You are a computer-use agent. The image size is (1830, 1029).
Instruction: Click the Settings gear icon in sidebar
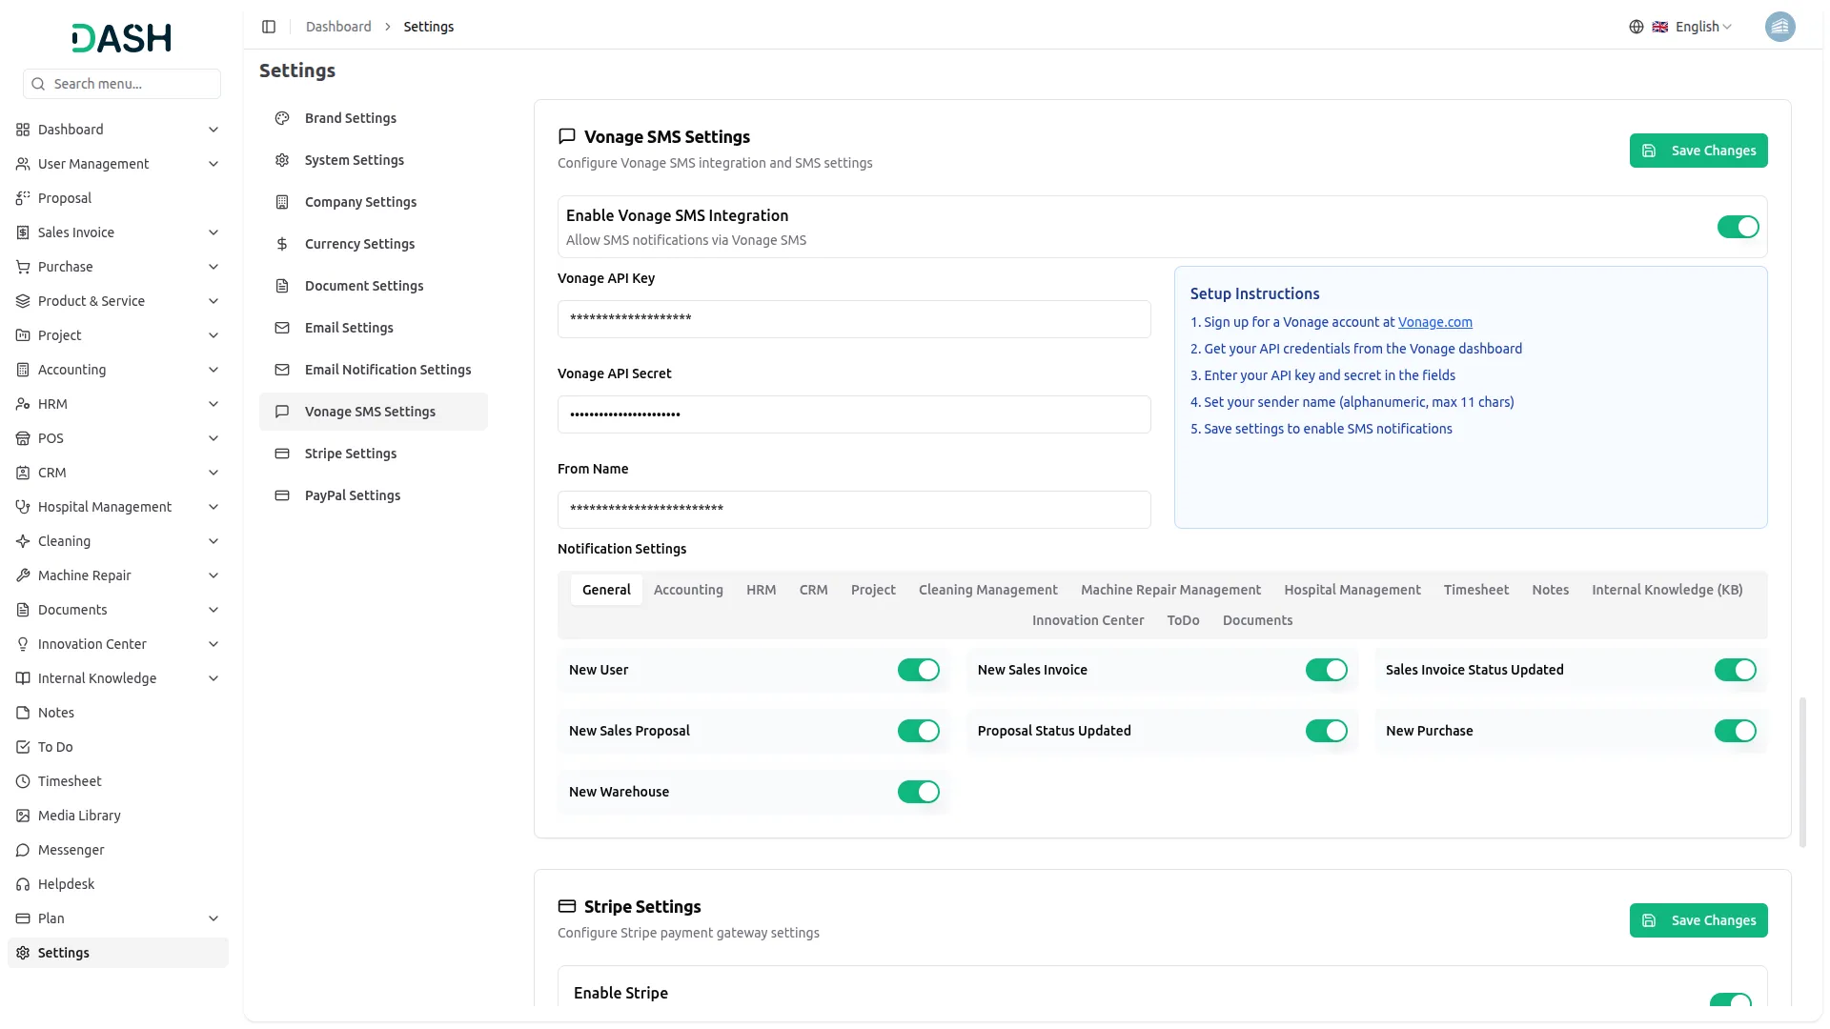pos(23,953)
